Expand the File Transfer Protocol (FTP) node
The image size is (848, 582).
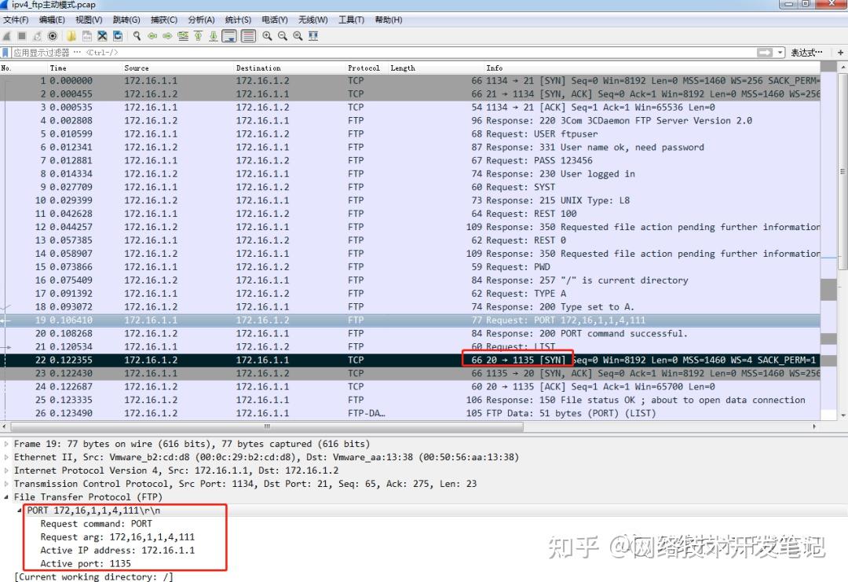point(7,496)
